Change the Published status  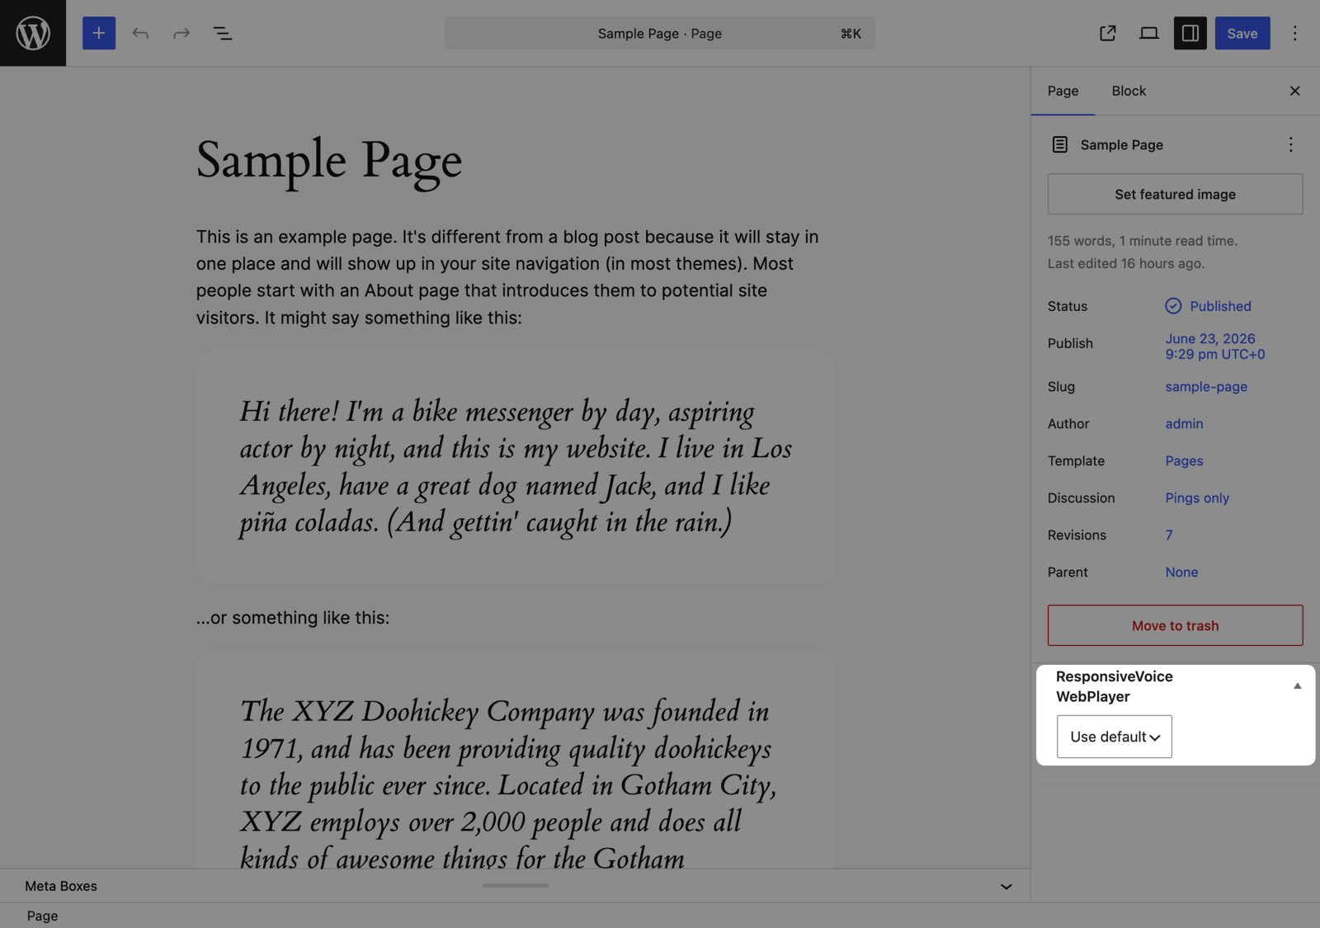click(1209, 306)
